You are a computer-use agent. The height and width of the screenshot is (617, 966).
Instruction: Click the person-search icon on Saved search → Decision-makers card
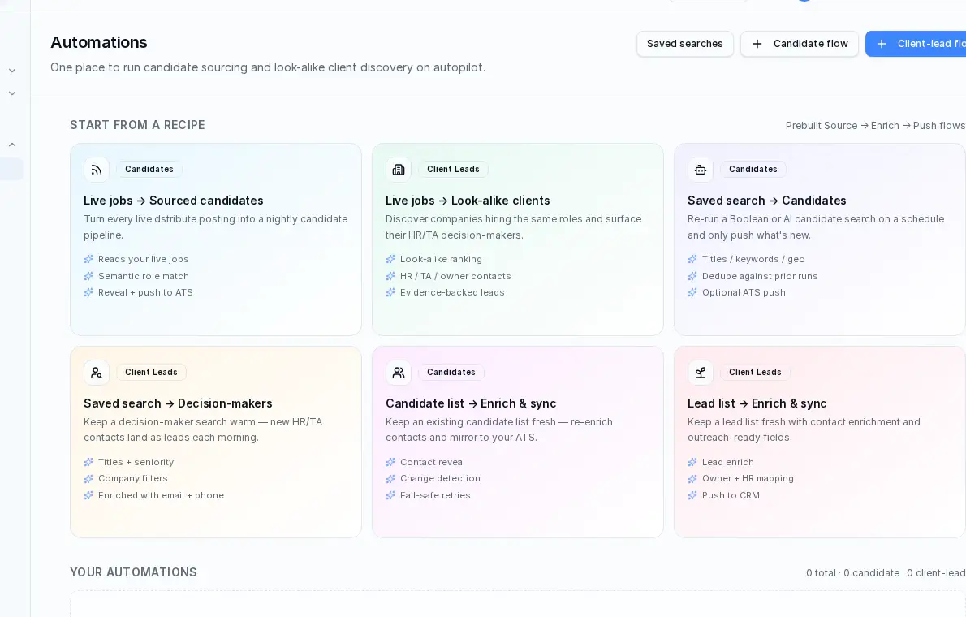coord(96,373)
